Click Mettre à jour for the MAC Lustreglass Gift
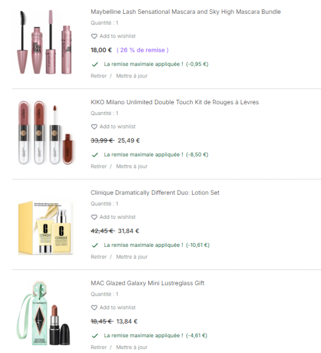The width and height of the screenshot is (321, 353). point(132,347)
